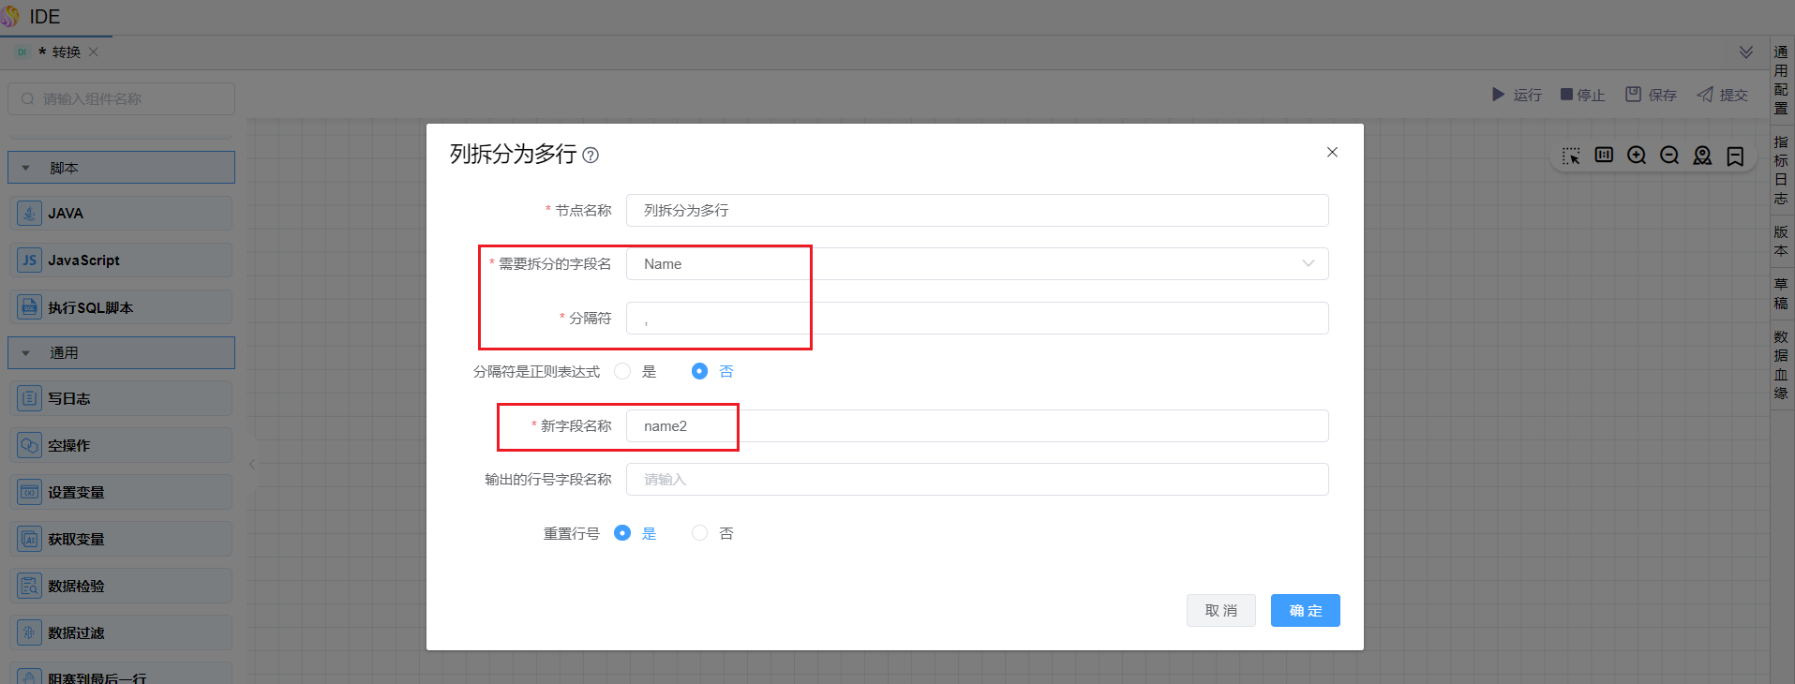Click the 运行 run button
Screen dimensions: 1795x684
coord(1517,95)
